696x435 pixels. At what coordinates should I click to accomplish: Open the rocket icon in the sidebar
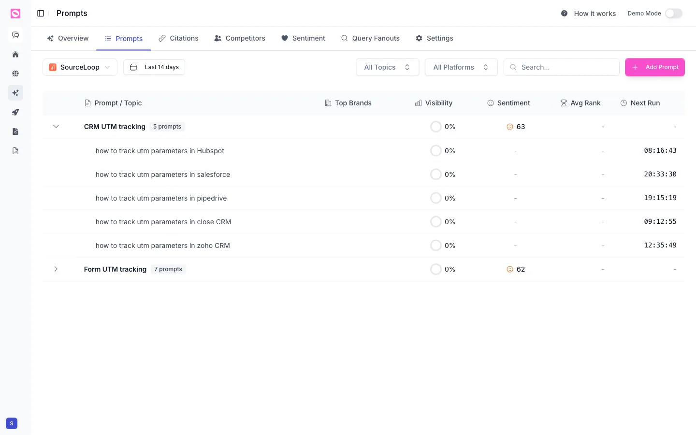[15, 112]
